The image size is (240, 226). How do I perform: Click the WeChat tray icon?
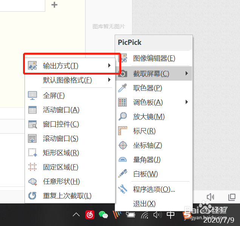pyautogui.click(x=103, y=215)
